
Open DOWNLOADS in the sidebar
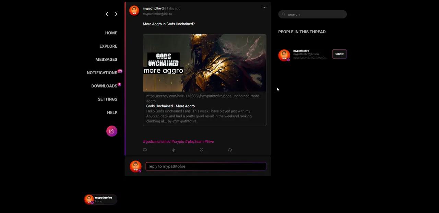(104, 86)
